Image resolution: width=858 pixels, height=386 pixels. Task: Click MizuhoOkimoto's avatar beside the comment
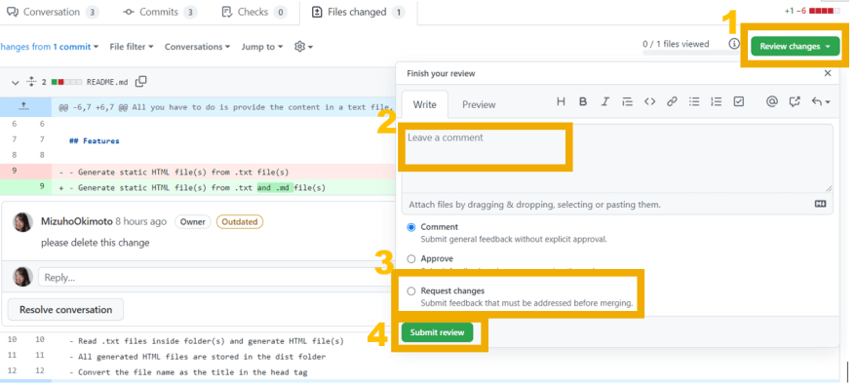(x=23, y=222)
